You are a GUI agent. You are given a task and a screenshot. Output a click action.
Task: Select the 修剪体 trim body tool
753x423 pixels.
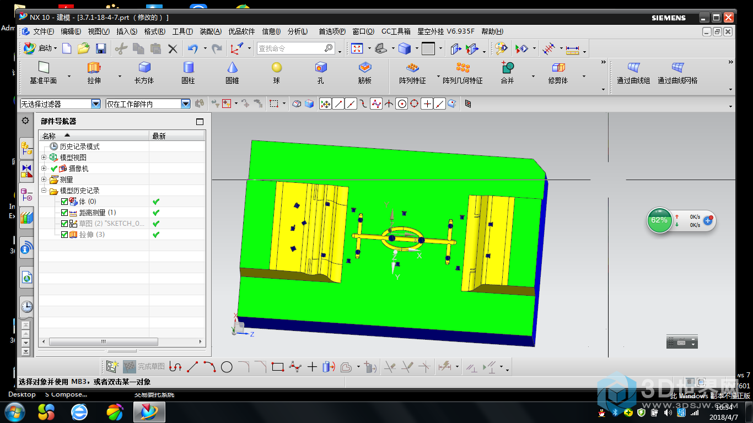tap(558, 73)
